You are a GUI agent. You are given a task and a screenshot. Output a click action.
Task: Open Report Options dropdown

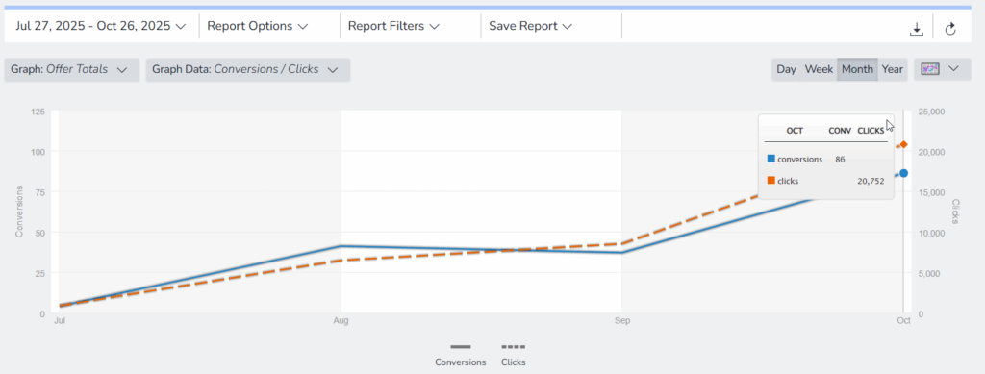tap(257, 26)
